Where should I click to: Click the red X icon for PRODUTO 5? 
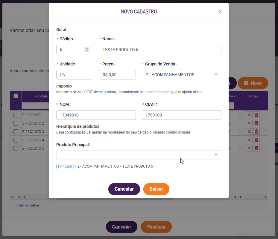(x=249, y=148)
